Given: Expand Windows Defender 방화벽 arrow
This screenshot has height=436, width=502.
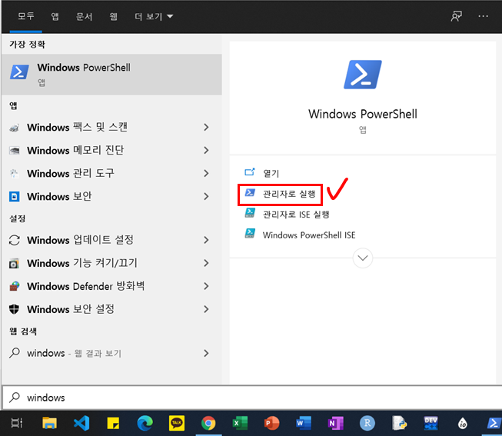Looking at the screenshot, I should 207,286.
